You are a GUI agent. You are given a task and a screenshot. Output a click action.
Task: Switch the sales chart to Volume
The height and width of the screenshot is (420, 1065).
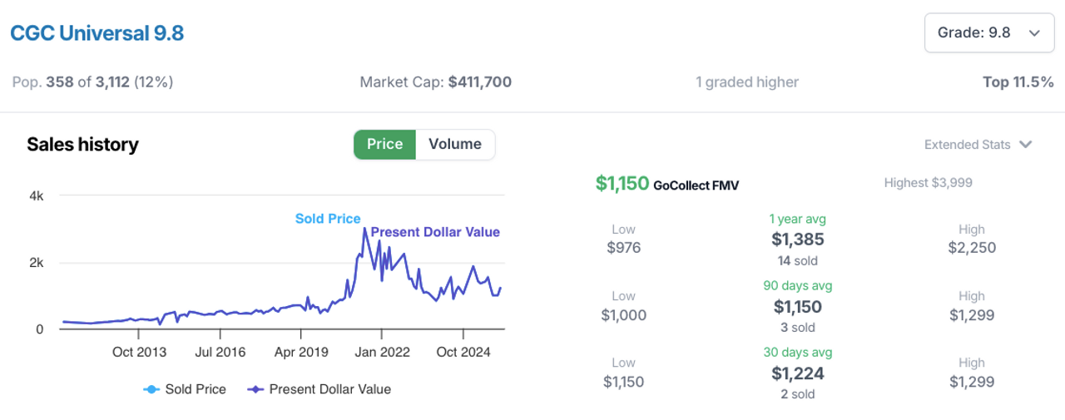tap(454, 144)
